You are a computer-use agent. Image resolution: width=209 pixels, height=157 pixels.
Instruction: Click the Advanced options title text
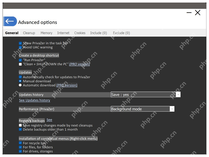point(37,22)
